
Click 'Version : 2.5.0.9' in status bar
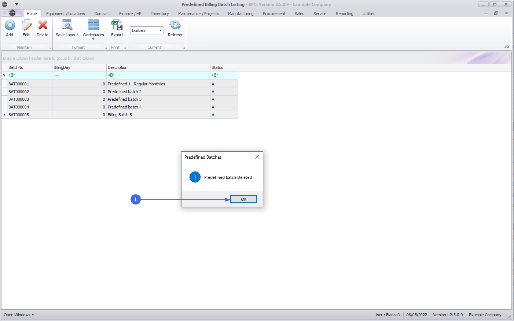448,315
